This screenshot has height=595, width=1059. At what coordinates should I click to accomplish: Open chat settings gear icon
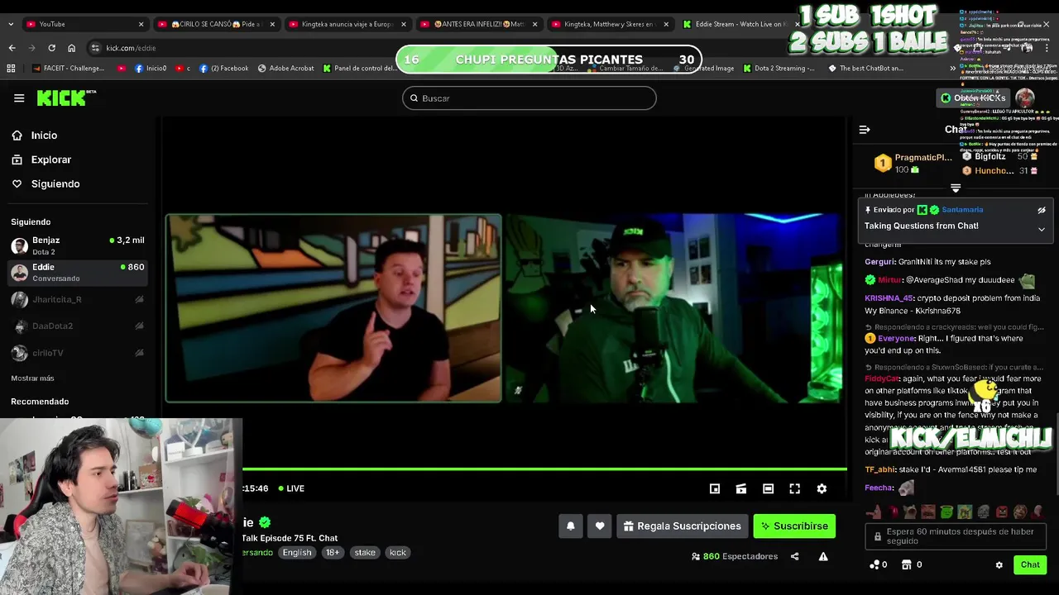point(999,565)
